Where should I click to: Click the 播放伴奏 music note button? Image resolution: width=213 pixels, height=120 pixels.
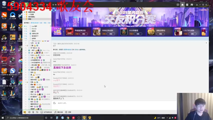click(x=59, y=112)
